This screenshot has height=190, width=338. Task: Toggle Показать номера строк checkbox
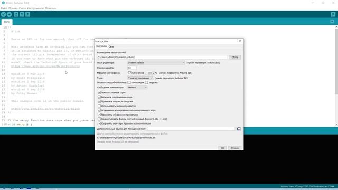(99, 92)
